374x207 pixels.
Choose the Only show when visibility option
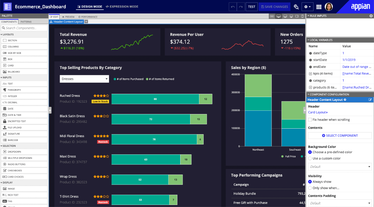click(310, 188)
